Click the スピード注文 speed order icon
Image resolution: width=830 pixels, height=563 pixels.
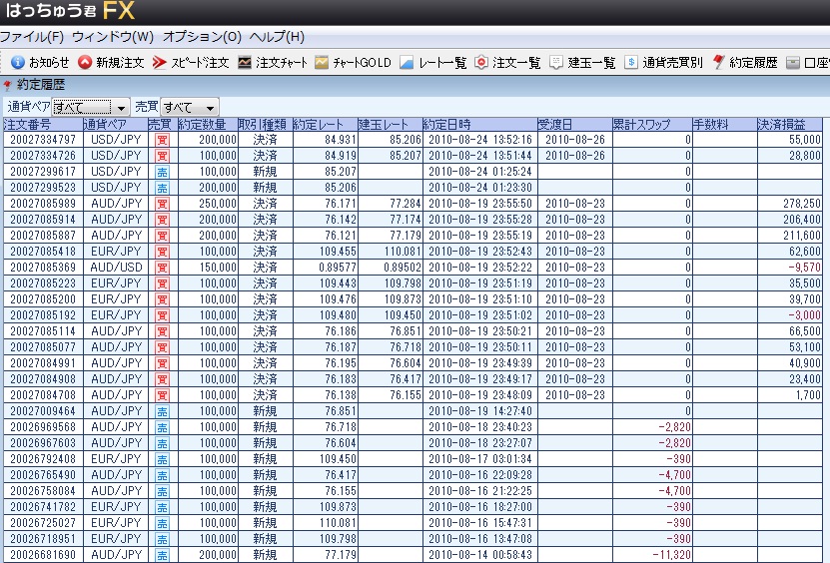[159, 62]
